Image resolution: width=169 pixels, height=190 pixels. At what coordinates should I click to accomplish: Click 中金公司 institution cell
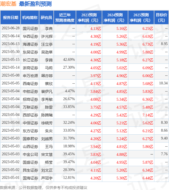(30, 154)
